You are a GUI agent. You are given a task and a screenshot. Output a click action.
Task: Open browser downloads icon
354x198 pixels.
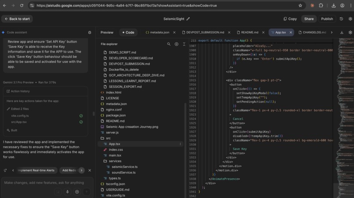[x=333, y=5]
